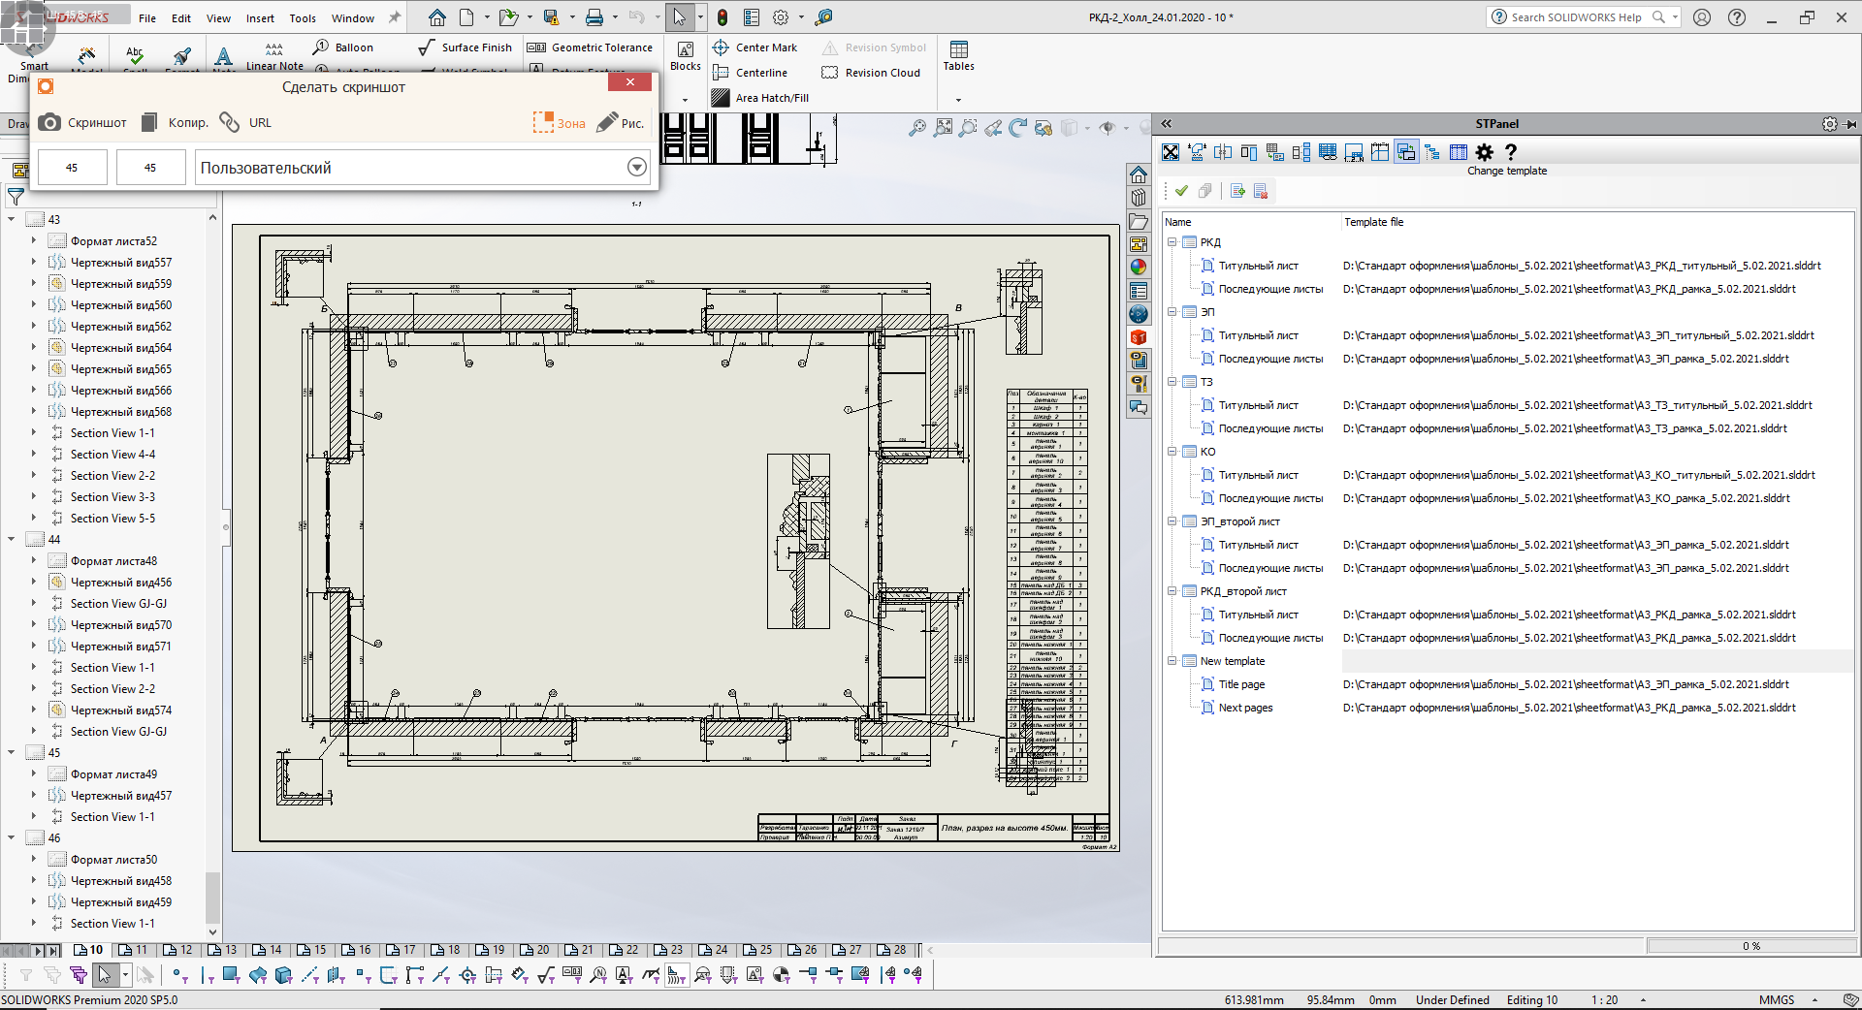Click the Копир. copy button

pyautogui.click(x=175, y=123)
